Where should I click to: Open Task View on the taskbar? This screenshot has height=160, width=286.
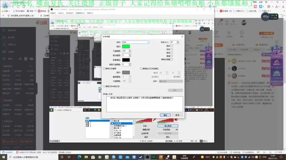coord(69,157)
